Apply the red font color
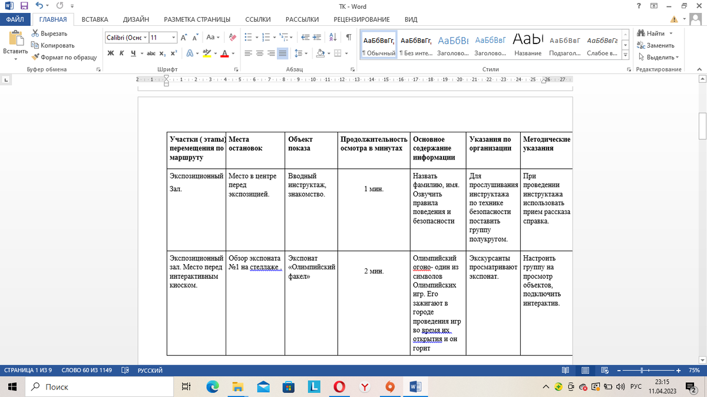 [x=224, y=53]
